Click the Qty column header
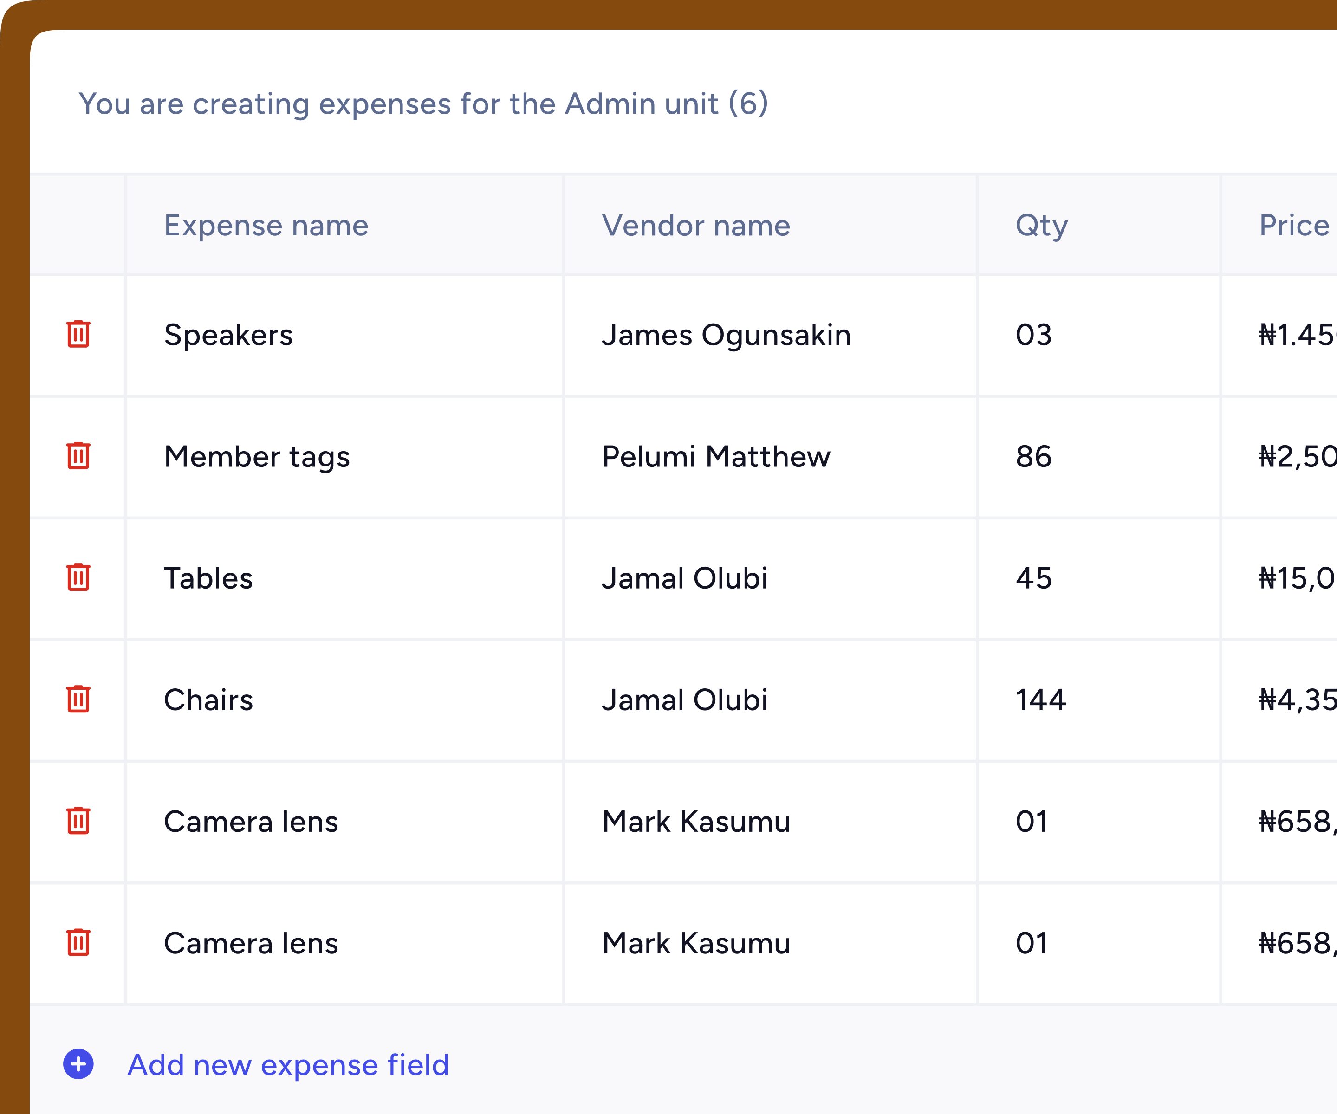 pyautogui.click(x=1041, y=225)
